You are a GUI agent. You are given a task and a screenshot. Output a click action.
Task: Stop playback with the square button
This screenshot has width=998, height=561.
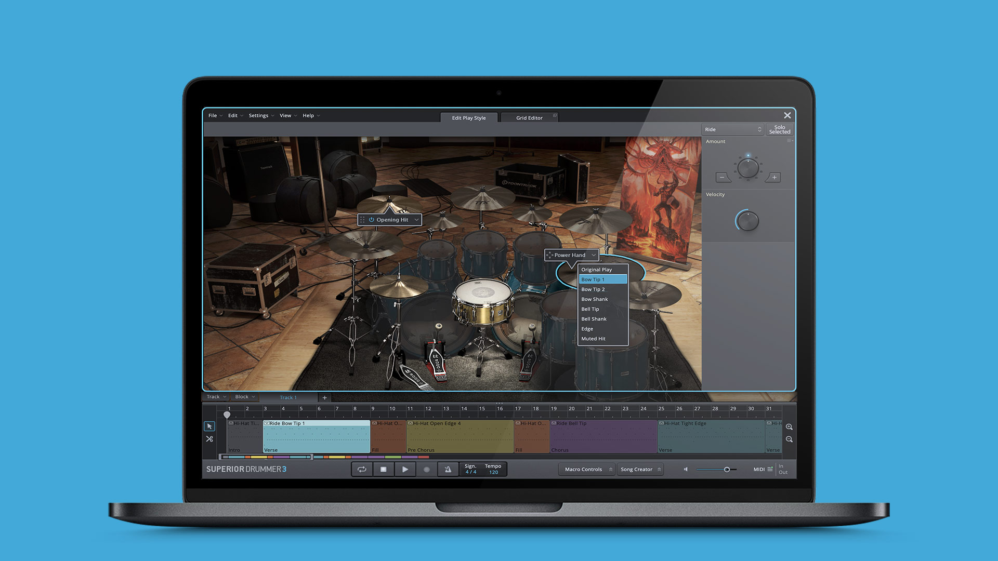(x=383, y=469)
